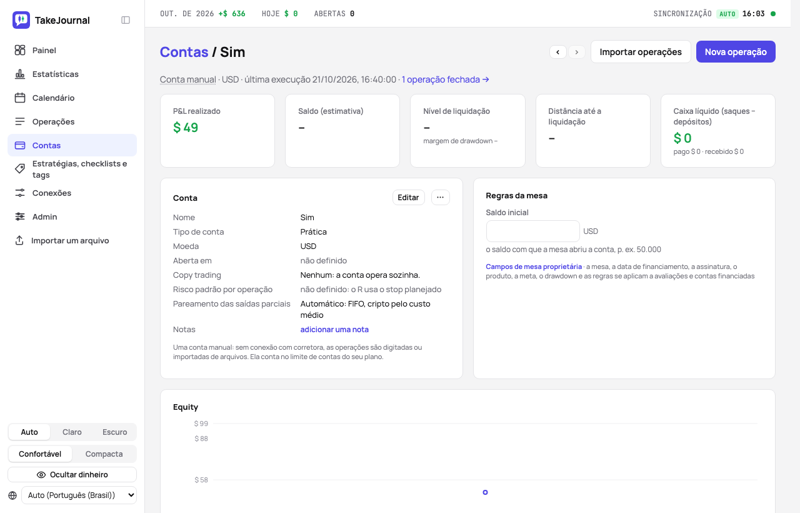Click the Conexões sliders icon
Viewport: 800px width, 513px height.
pos(20,193)
